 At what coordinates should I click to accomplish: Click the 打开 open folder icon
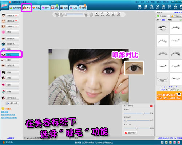(x=140, y=7)
